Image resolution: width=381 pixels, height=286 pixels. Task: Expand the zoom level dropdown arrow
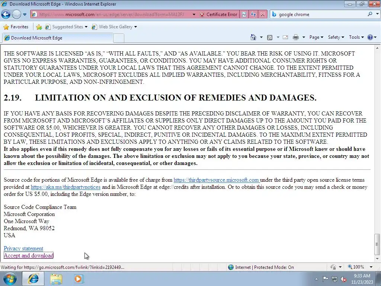pos(371,267)
